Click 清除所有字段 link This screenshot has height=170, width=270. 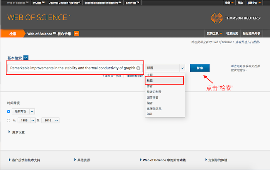pos(135,76)
